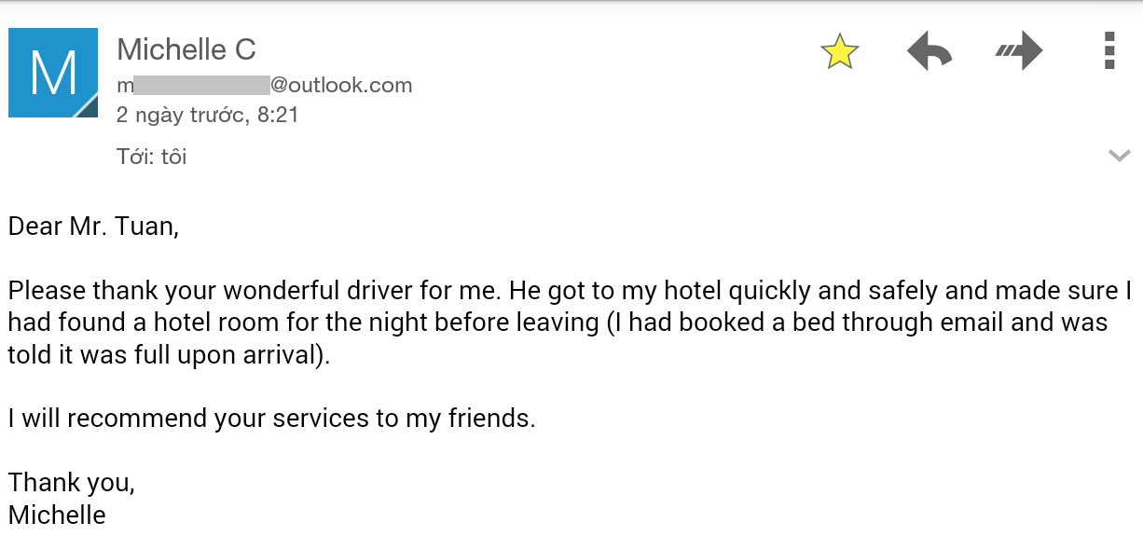
Task: Click the sentence "I will recommend your services"
Action: click(271, 419)
